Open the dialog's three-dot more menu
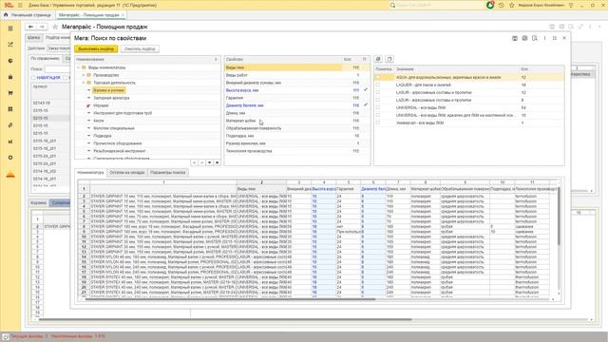 point(544,38)
